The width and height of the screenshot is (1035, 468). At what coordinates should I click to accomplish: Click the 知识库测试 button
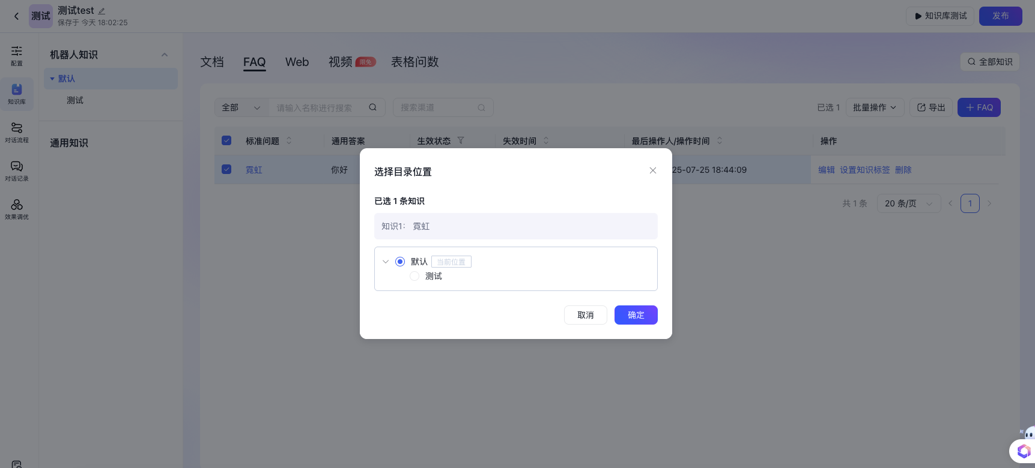(940, 16)
